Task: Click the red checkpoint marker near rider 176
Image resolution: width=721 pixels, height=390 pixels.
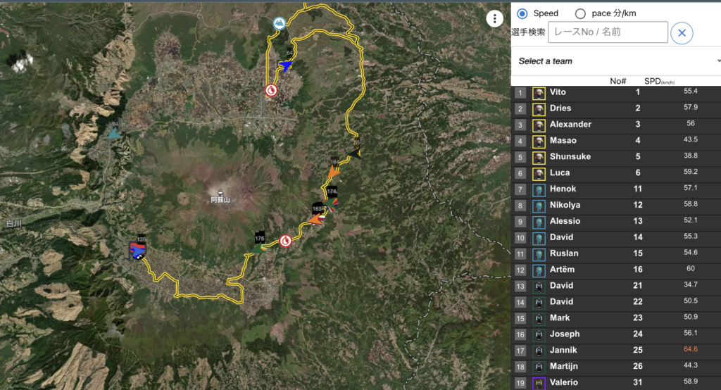Action: click(x=286, y=241)
